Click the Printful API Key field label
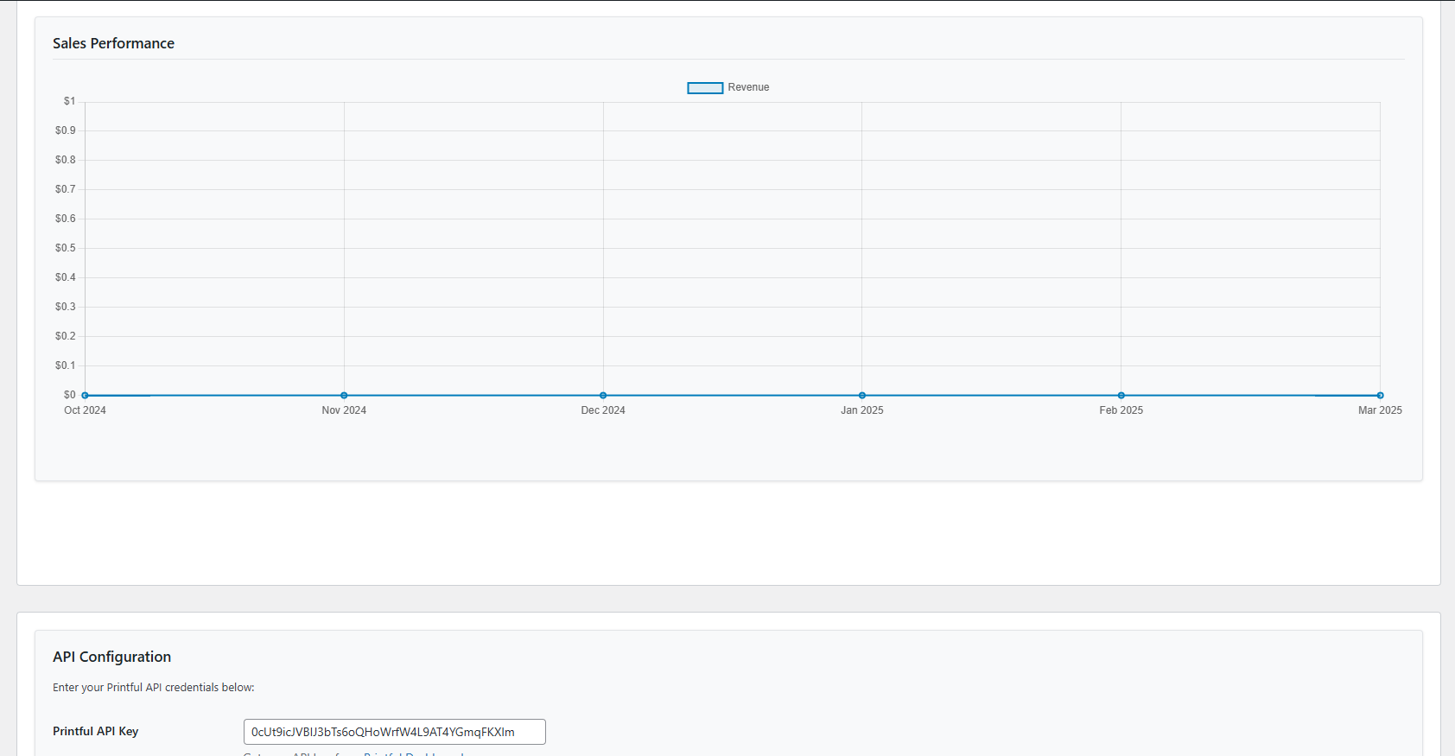This screenshot has height=756, width=1455. pyautogui.click(x=95, y=731)
